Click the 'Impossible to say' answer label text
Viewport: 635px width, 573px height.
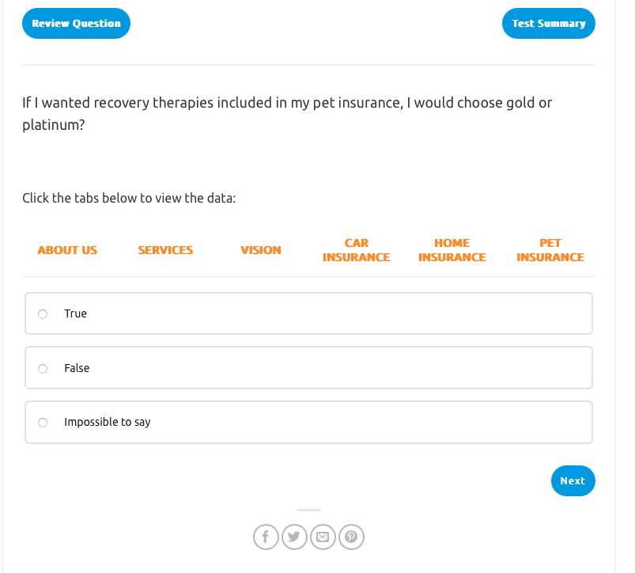(x=108, y=423)
